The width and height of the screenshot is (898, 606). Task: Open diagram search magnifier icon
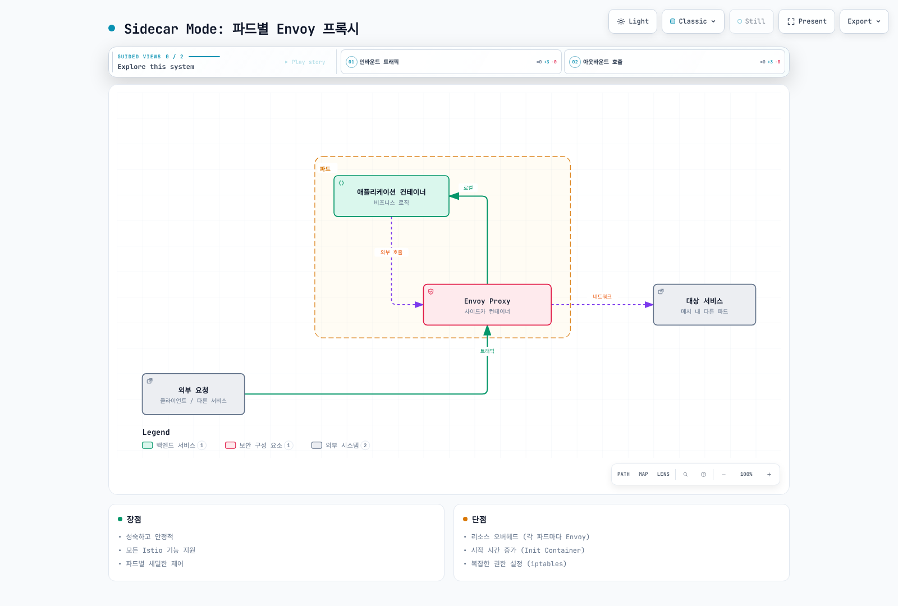click(x=685, y=474)
